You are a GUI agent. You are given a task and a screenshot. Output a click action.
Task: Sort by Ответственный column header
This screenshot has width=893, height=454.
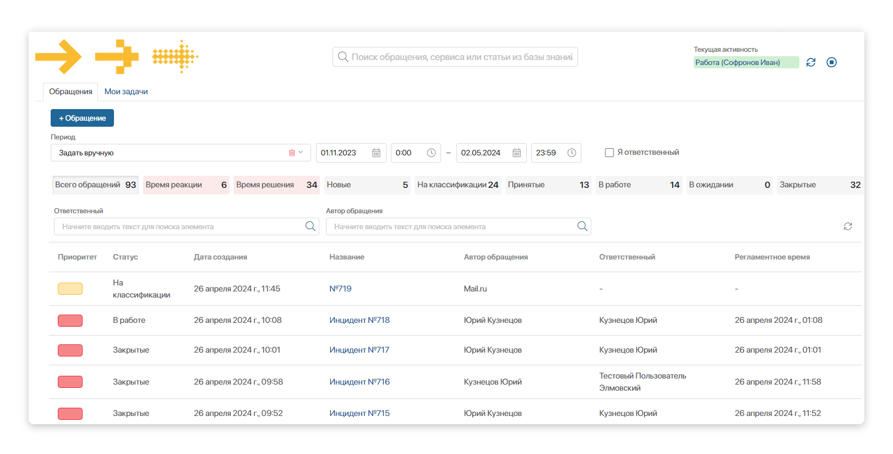(x=627, y=257)
